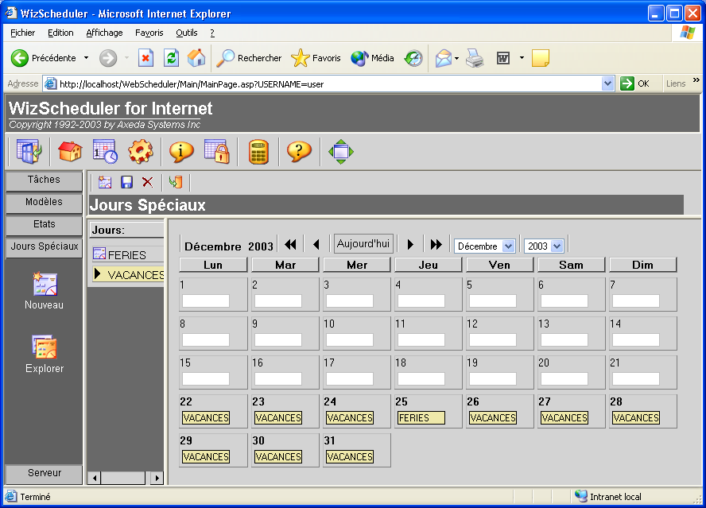Go to the browser home page icon
Image resolution: width=706 pixels, height=508 pixels.
tap(196, 58)
